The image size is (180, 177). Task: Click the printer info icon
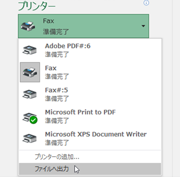[146, 2]
